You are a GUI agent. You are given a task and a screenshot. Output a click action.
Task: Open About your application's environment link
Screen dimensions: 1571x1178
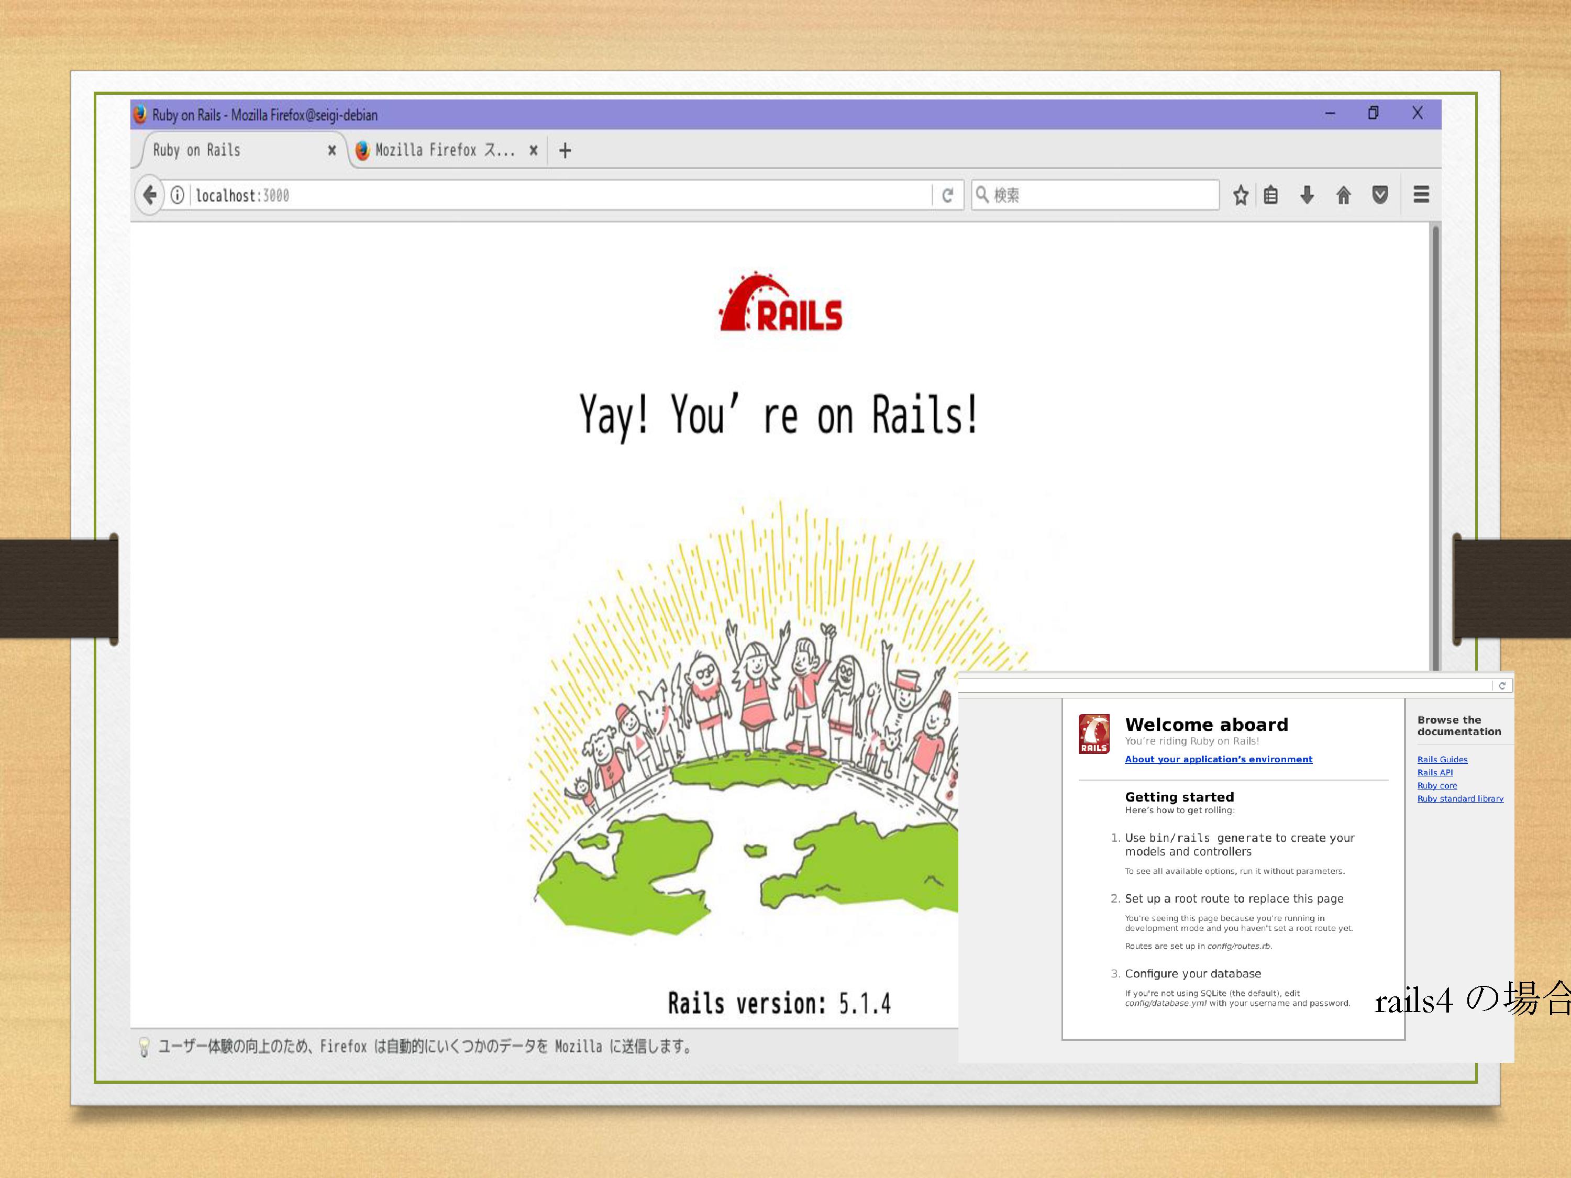(1218, 759)
